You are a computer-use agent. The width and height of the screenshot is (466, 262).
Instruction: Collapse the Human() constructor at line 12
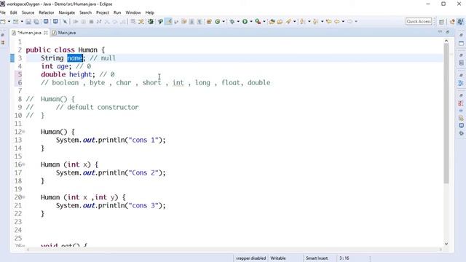click(23, 132)
